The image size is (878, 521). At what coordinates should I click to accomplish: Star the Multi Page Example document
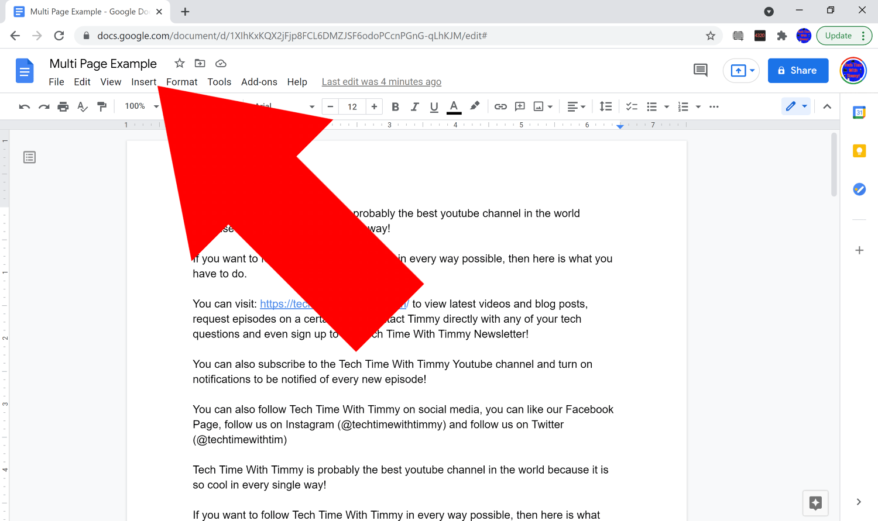[180, 63]
